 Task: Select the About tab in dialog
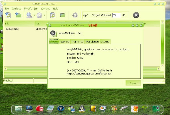pyautogui.click(x=54, y=42)
